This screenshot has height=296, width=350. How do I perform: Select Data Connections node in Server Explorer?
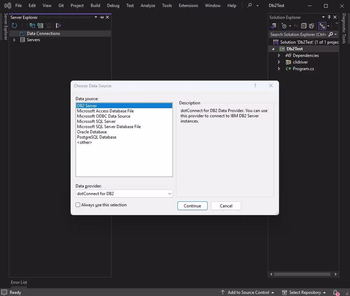point(43,34)
